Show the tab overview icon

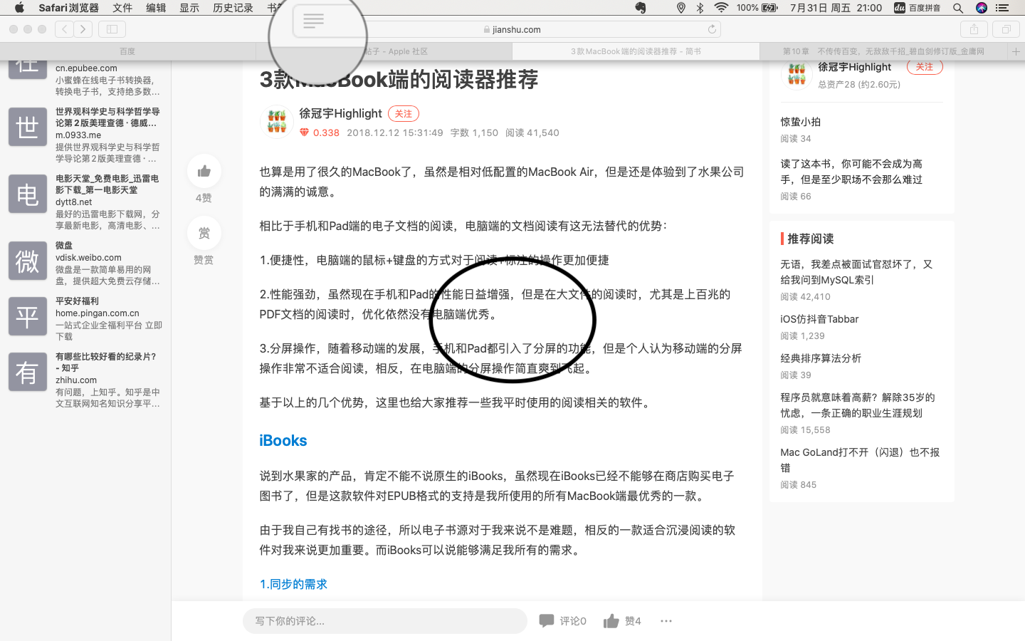(1006, 29)
